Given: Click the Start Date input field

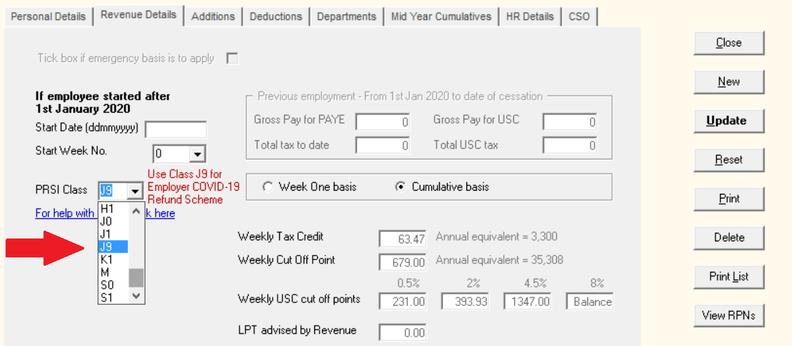Looking at the screenshot, I should 176,130.
